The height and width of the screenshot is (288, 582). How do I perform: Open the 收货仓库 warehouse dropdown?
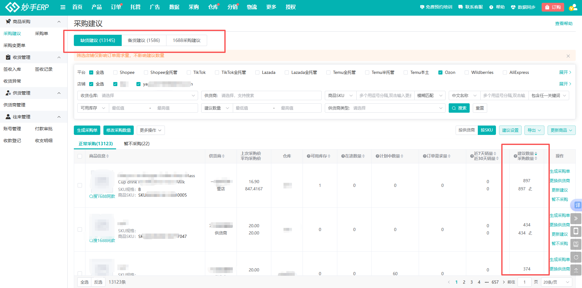click(x=137, y=95)
